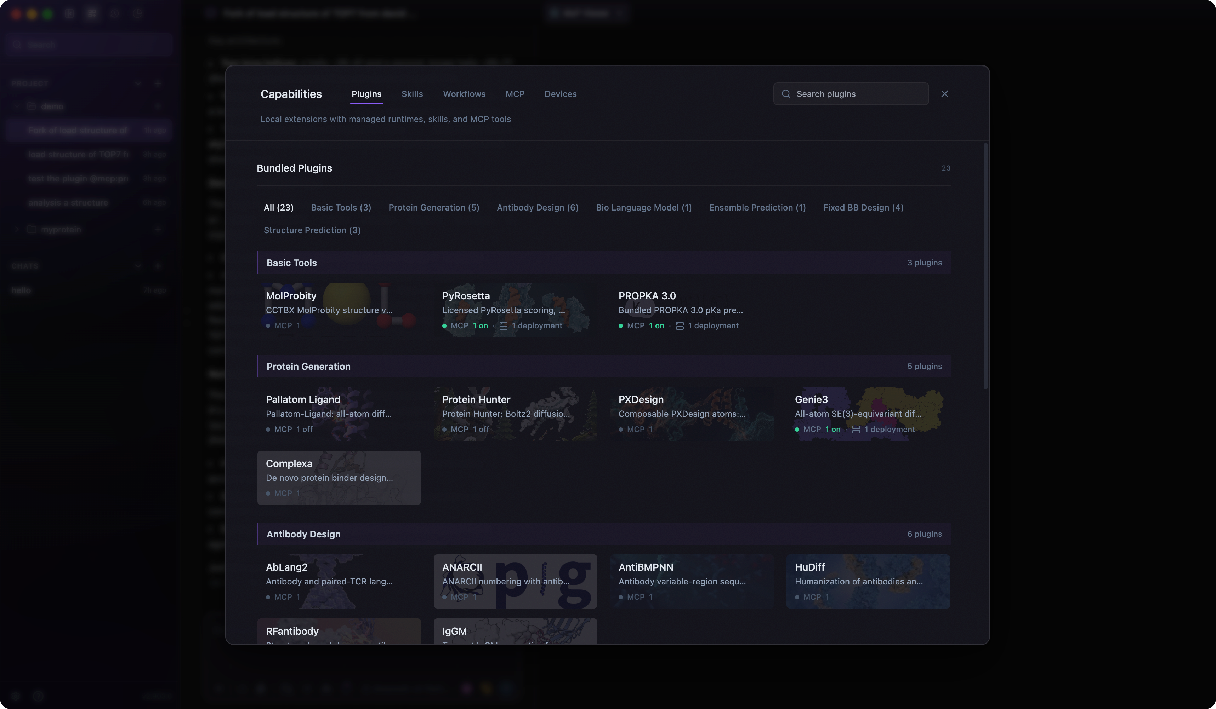
Task: Switch to the Skills tab
Action: click(412, 94)
